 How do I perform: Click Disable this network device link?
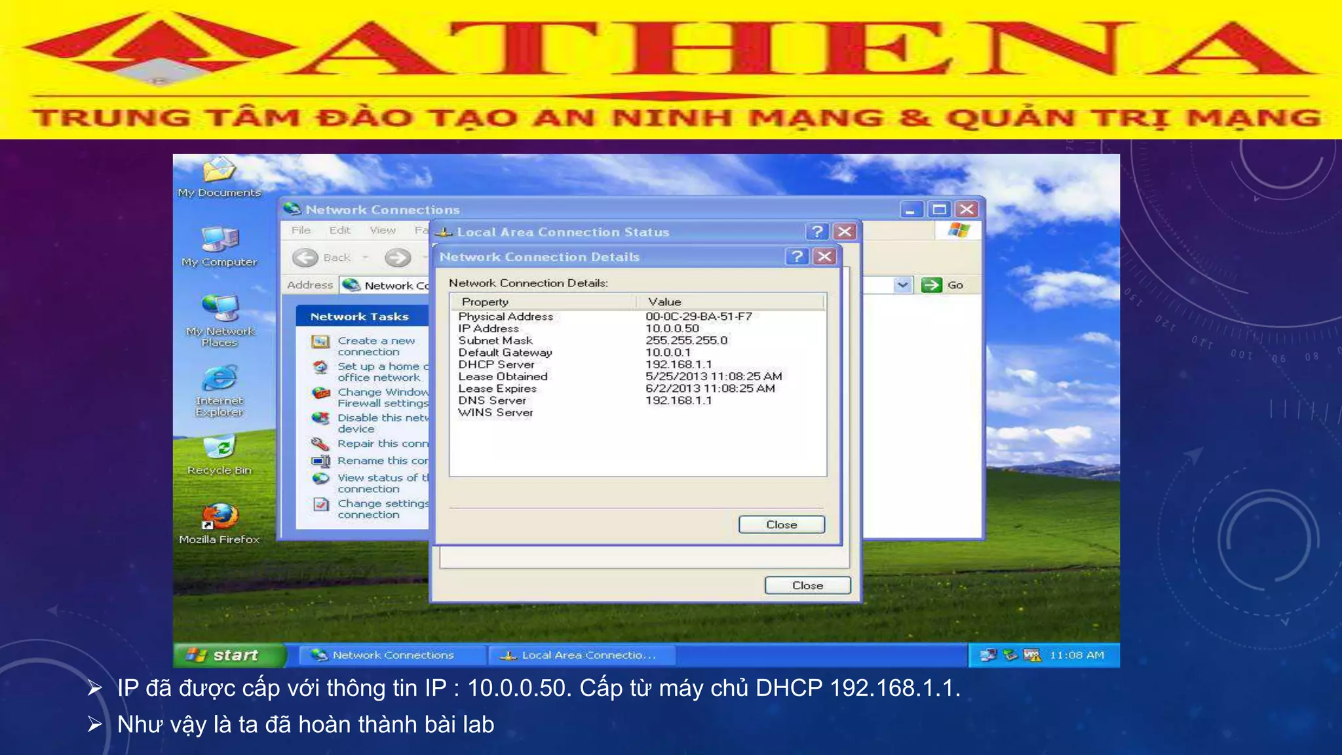(383, 423)
